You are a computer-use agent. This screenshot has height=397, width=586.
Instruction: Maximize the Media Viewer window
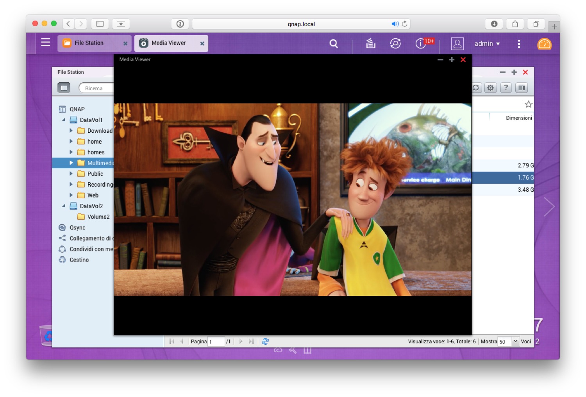pyautogui.click(x=452, y=60)
